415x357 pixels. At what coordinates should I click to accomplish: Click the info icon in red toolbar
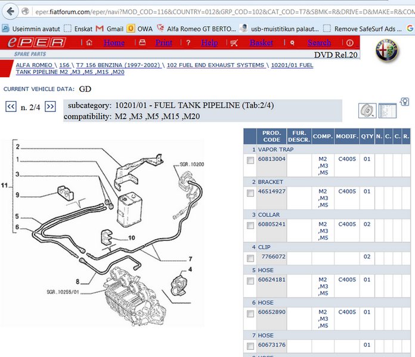pyautogui.click(x=349, y=43)
